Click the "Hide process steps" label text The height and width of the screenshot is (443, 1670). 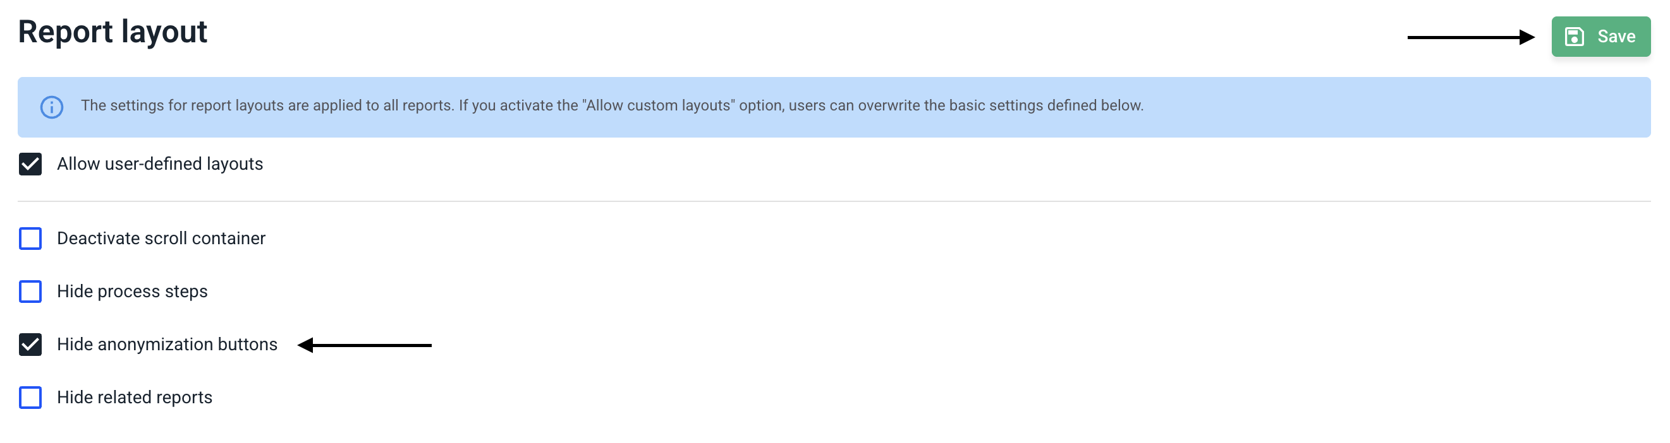(x=132, y=292)
